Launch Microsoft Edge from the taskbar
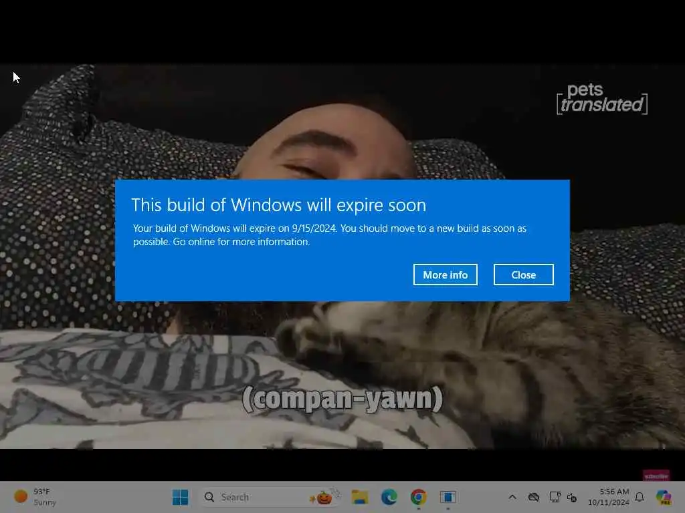This screenshot has width=685, height=513. tap(389, 497)
